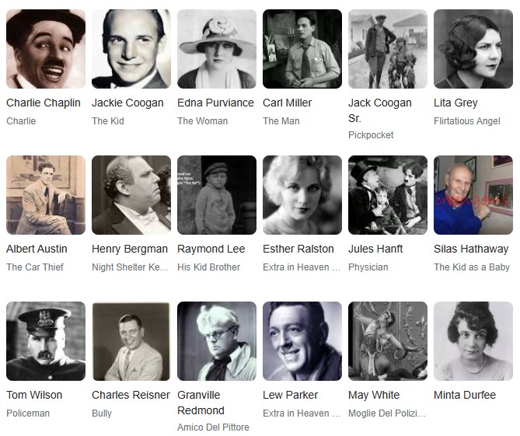Image resolution: width=520 pixels, height=436 pixels.
Task: Open Raymond Lee's thumbnail image
Action: click(x=217, y=195)
